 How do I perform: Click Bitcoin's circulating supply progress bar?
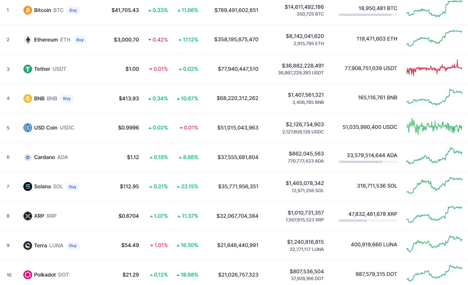pyautogui.click(x=368, y=15)
